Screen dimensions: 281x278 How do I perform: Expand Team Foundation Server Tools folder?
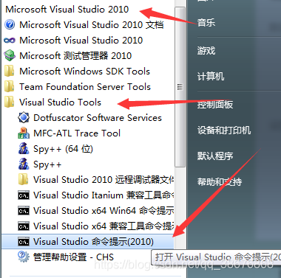point(85,87)
